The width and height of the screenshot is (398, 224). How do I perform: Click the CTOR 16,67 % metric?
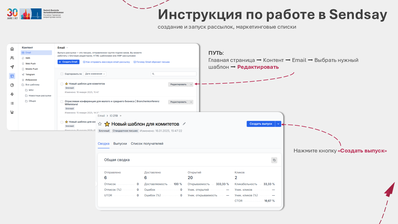[x=255, y=201]
